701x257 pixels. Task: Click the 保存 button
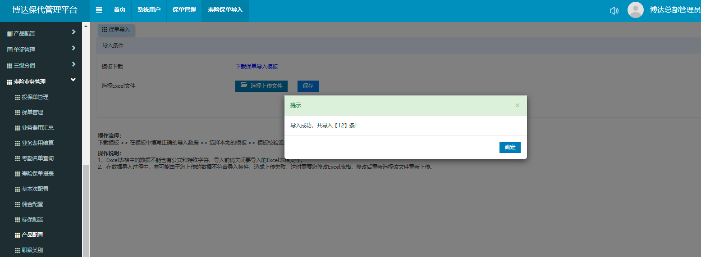(x=308, y=86)
